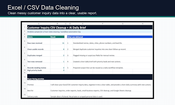Screen dimensions: 175x105
Task: Click the 'Clean usable records' cell
Action: [x=39, y=47]
